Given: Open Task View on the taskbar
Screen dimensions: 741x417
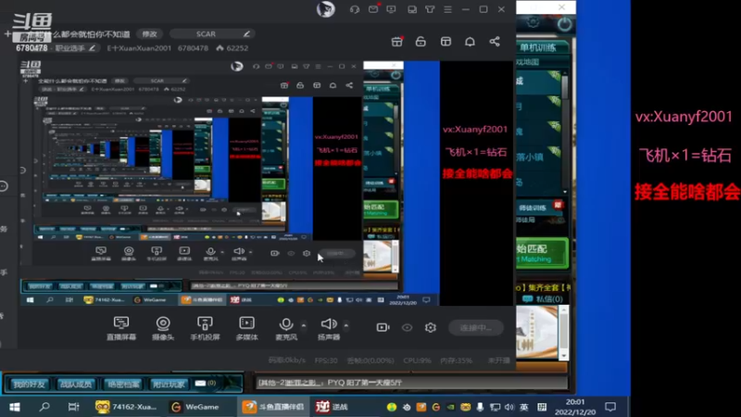Looking at the screenshot, I should point(73,407).
